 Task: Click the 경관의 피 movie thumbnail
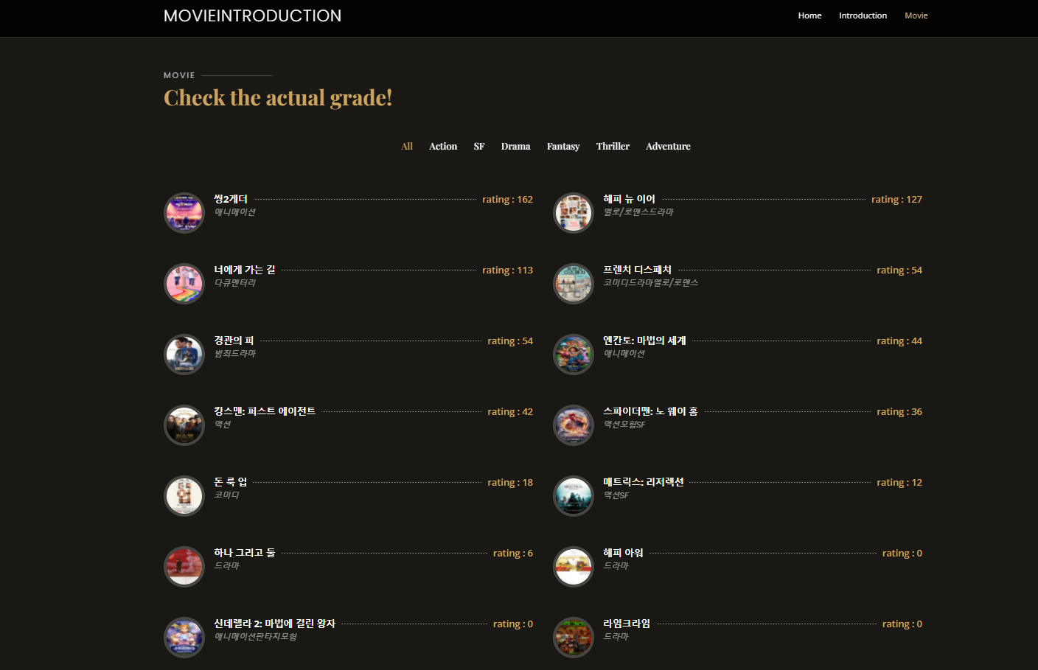pyautogui.click(x=184, y=354)
